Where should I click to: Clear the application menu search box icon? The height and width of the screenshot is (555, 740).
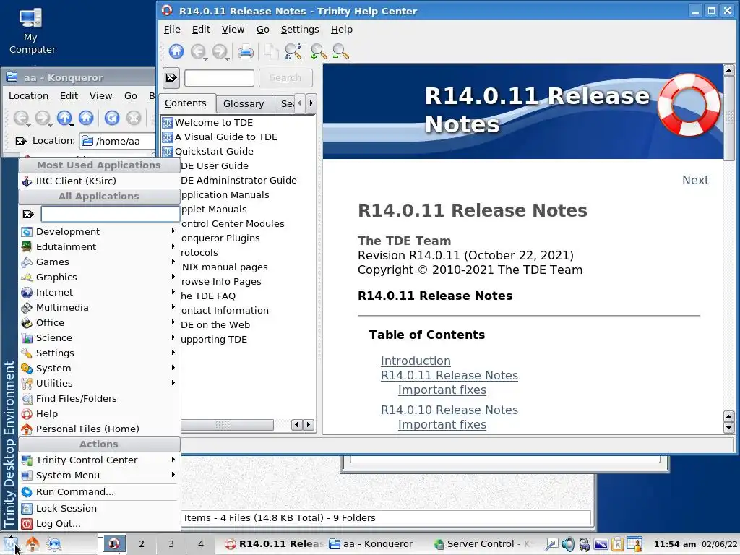tap(28, 214)
